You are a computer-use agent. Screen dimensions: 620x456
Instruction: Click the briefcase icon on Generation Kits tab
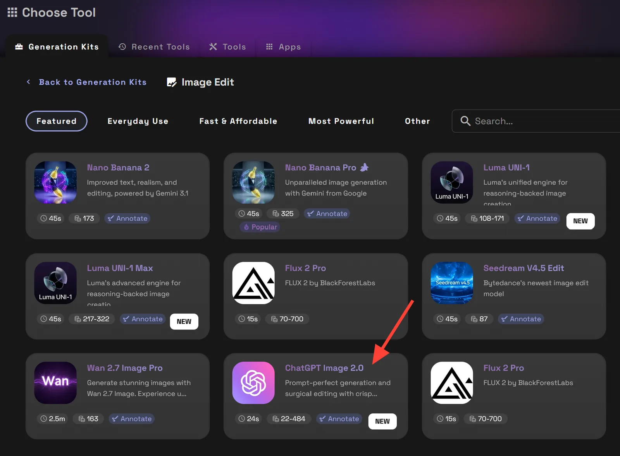19,47
